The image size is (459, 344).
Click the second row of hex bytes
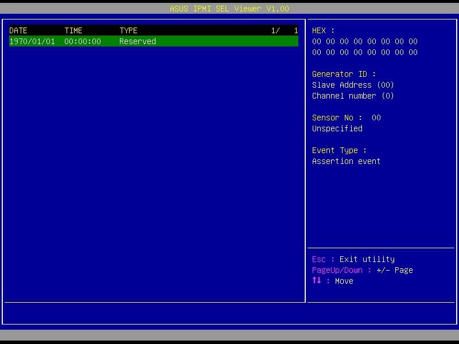click(x=365, y=52)
